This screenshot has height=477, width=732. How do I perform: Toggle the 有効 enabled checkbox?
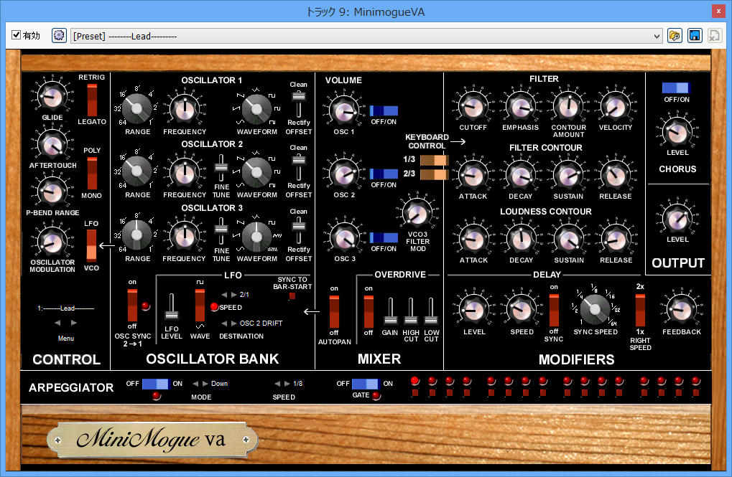point(17,35)
